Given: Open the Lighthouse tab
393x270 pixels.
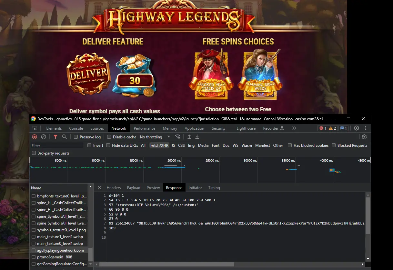Looking at the screenshot, I should click(246, 128).
